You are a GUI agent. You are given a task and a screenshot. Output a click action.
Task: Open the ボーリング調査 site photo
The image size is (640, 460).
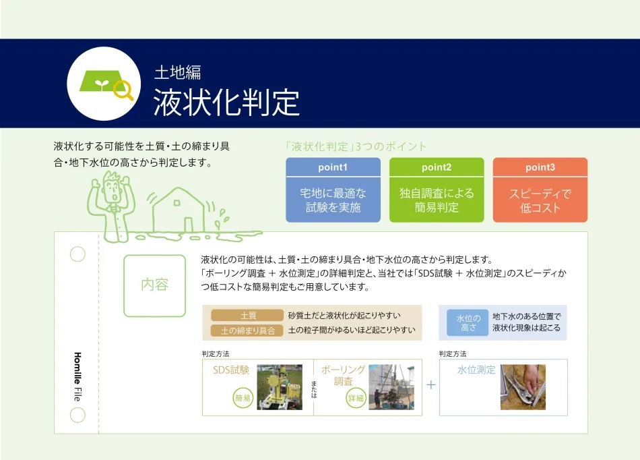(x=391, y=387)
